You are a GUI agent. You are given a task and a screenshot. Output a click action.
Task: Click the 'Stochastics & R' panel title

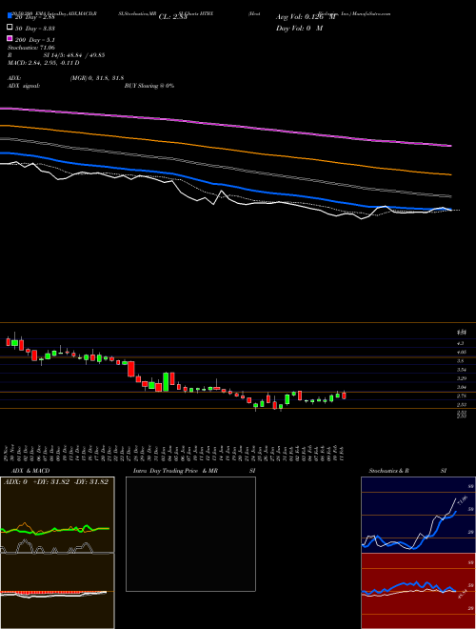coord(388,471)
